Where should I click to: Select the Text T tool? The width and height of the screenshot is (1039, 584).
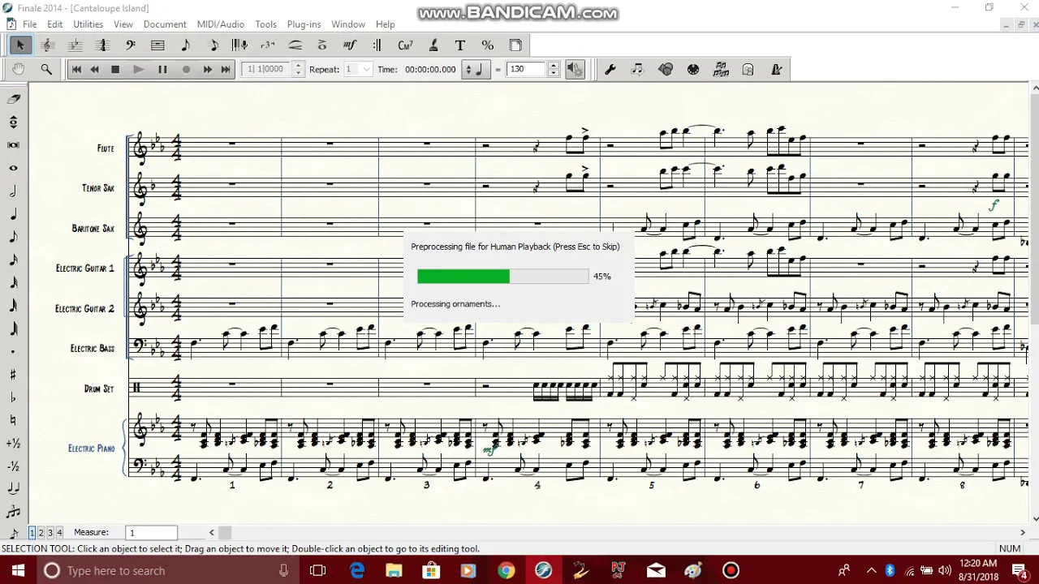(460, 45)
